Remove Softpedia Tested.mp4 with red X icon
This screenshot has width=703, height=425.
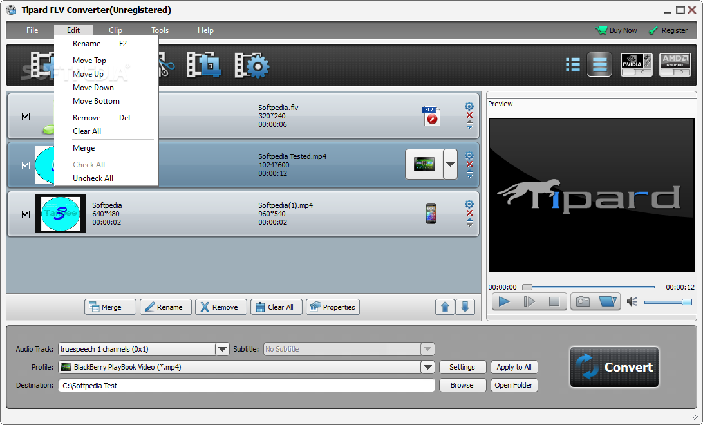[469, 164]
